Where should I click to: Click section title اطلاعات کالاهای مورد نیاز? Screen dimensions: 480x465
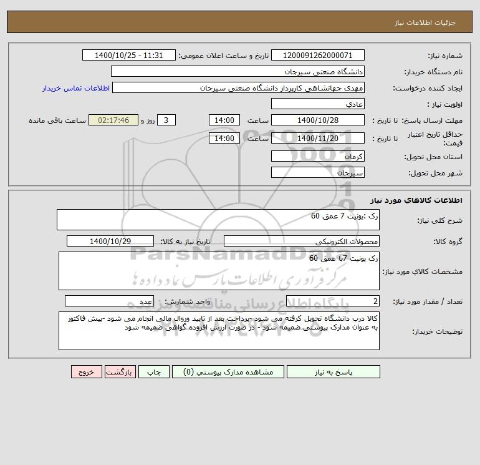416,200
